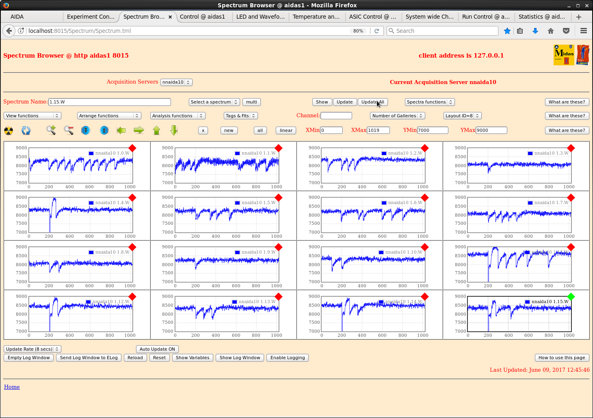Open the Firefox downloads arrow icon
This screenshot has height=418, width=593.
click(x=535, y=31)
